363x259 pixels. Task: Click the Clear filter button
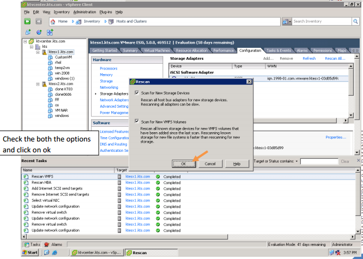[x=344, y=161]
